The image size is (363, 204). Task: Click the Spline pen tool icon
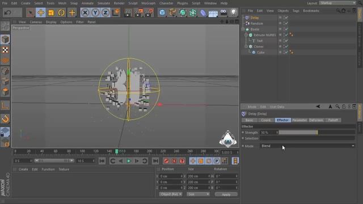172,12
